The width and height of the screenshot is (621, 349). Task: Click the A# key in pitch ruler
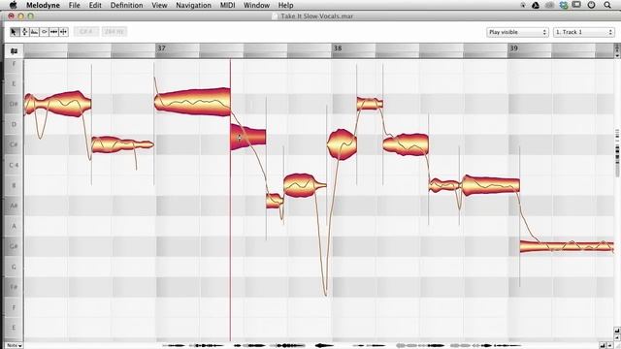point(14,206)
